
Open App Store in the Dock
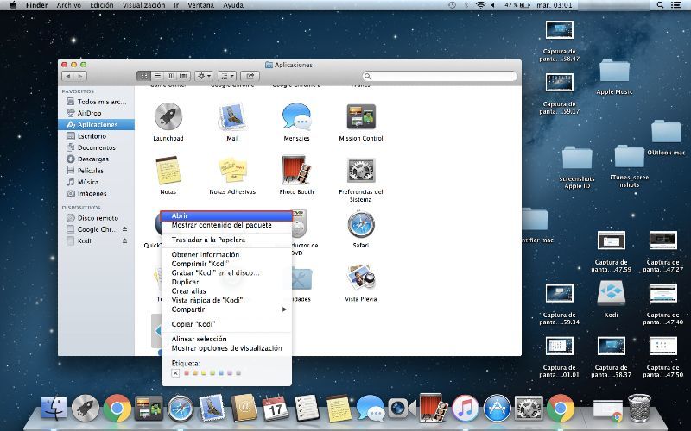pyautogui.click(x=497, y=408)
